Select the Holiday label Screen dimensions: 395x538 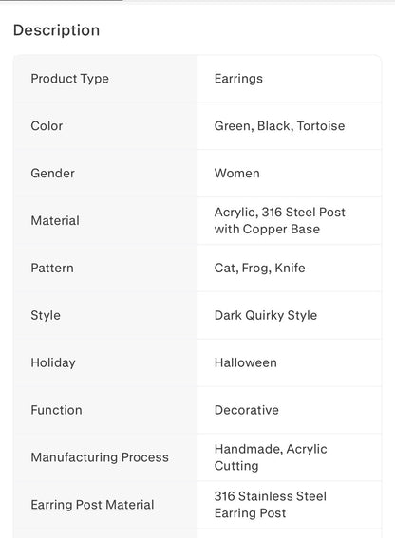pyautogui.click(x=53, y=362)
